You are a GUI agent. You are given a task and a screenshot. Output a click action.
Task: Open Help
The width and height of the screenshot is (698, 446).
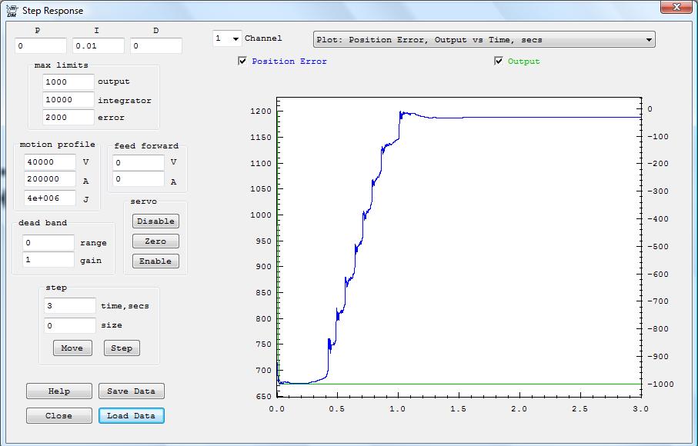[58, 391]
